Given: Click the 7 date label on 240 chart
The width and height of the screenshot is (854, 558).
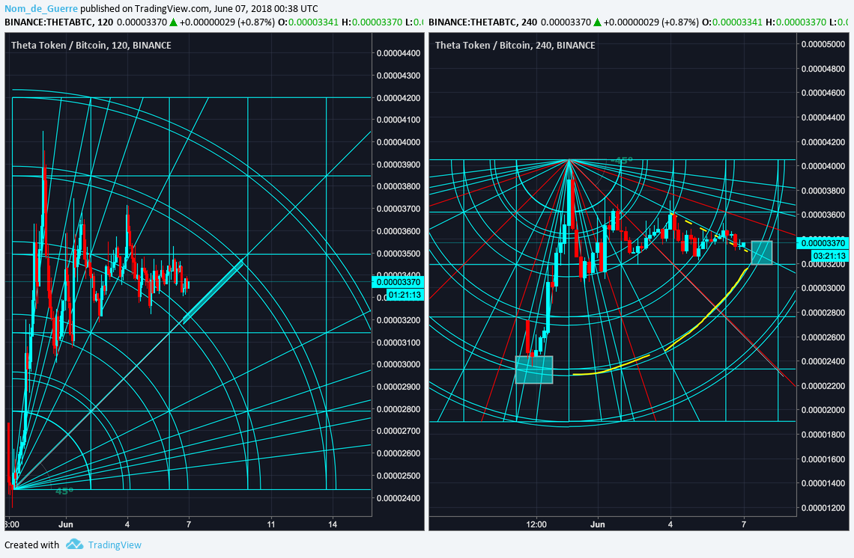Looking at the screenshot, I should coord(743,524).
